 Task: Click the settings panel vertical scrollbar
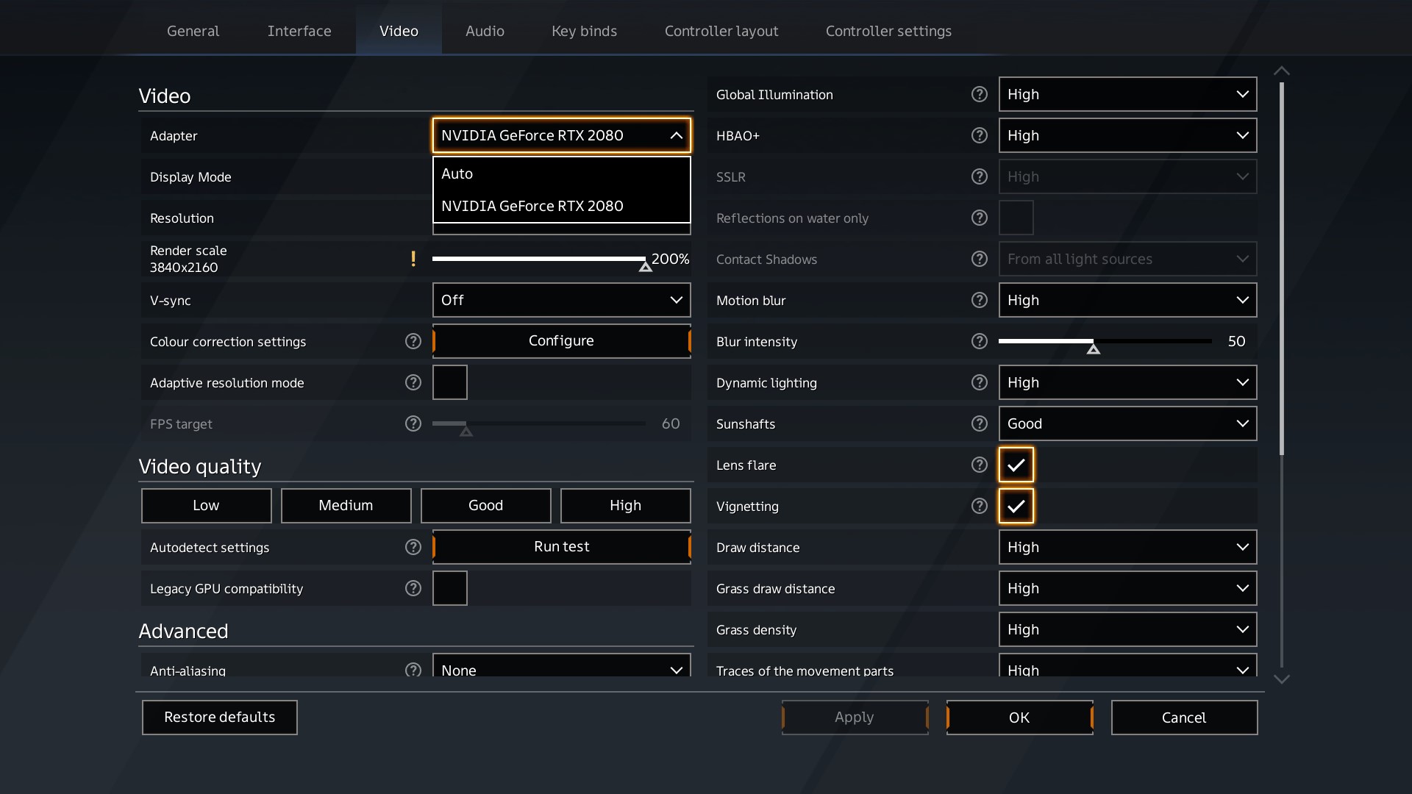1282,268
